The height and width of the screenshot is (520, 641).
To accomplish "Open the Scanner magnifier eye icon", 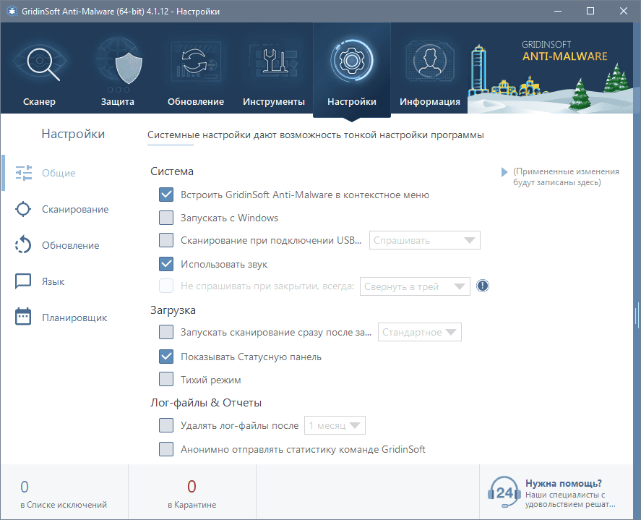I will [40, 62].
